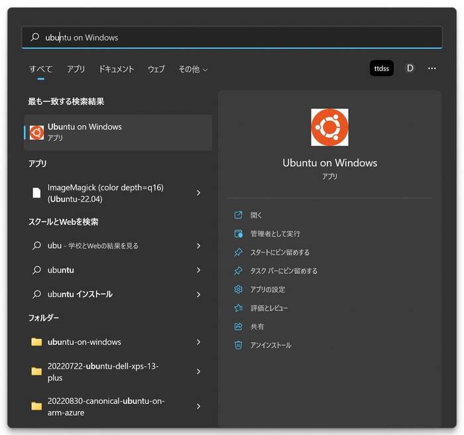Click the 開く open icon

click(x=238, y=215)
